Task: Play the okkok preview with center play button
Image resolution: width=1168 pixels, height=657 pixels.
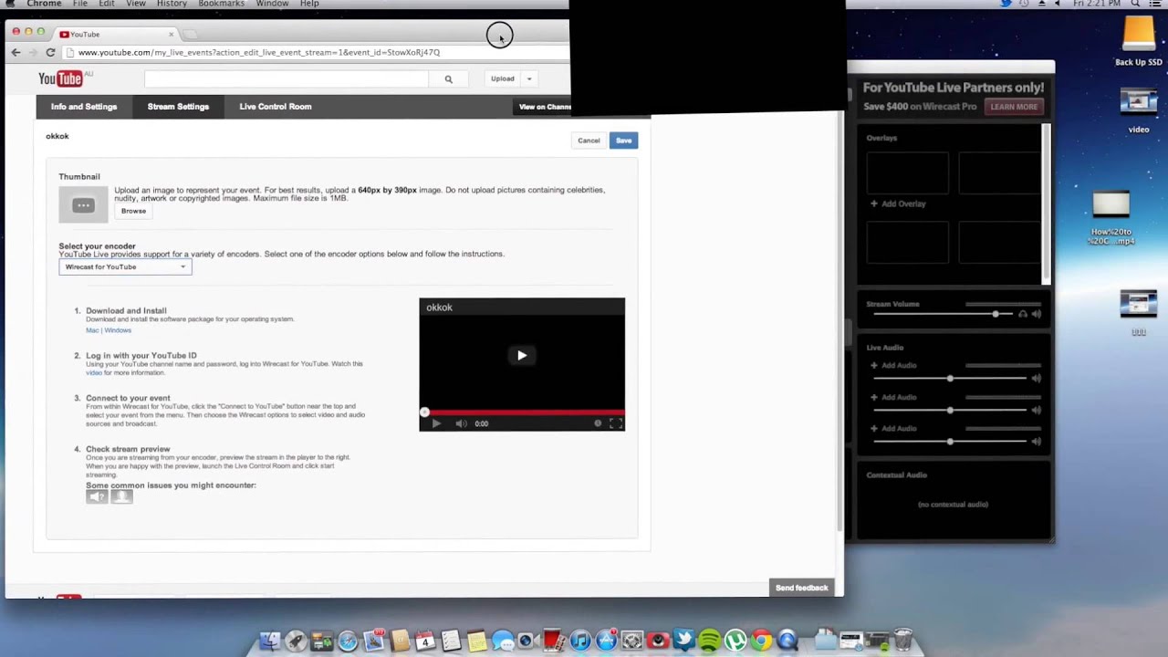Action: 522,355
